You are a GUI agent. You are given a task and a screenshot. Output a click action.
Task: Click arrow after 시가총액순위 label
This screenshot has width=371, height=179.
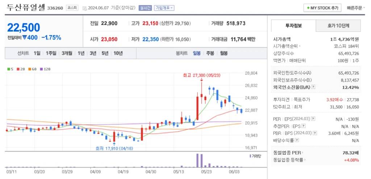pos(300,46)
